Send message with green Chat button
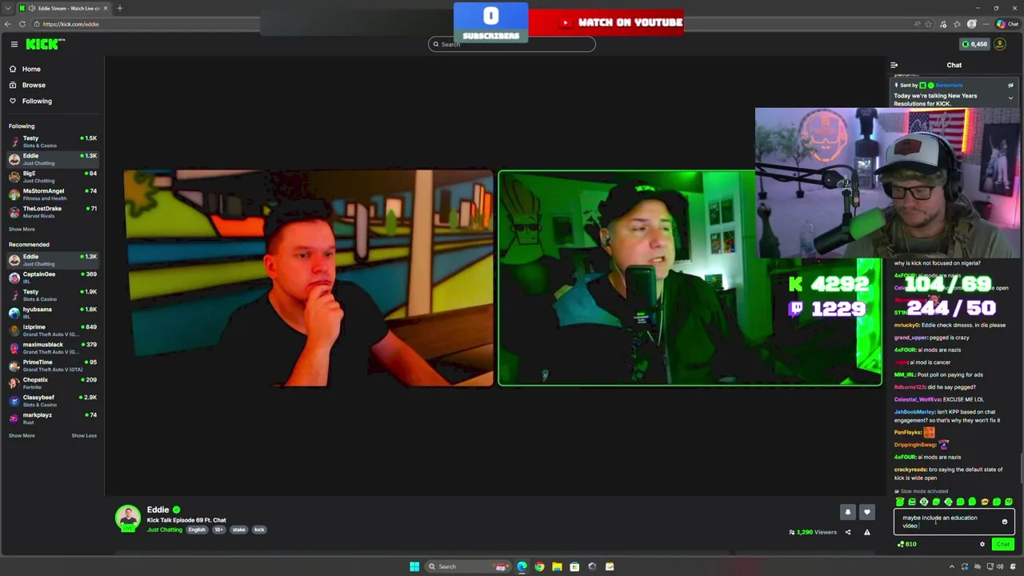This screenshot has width=1024, height=576. [x=1002, y=544]
